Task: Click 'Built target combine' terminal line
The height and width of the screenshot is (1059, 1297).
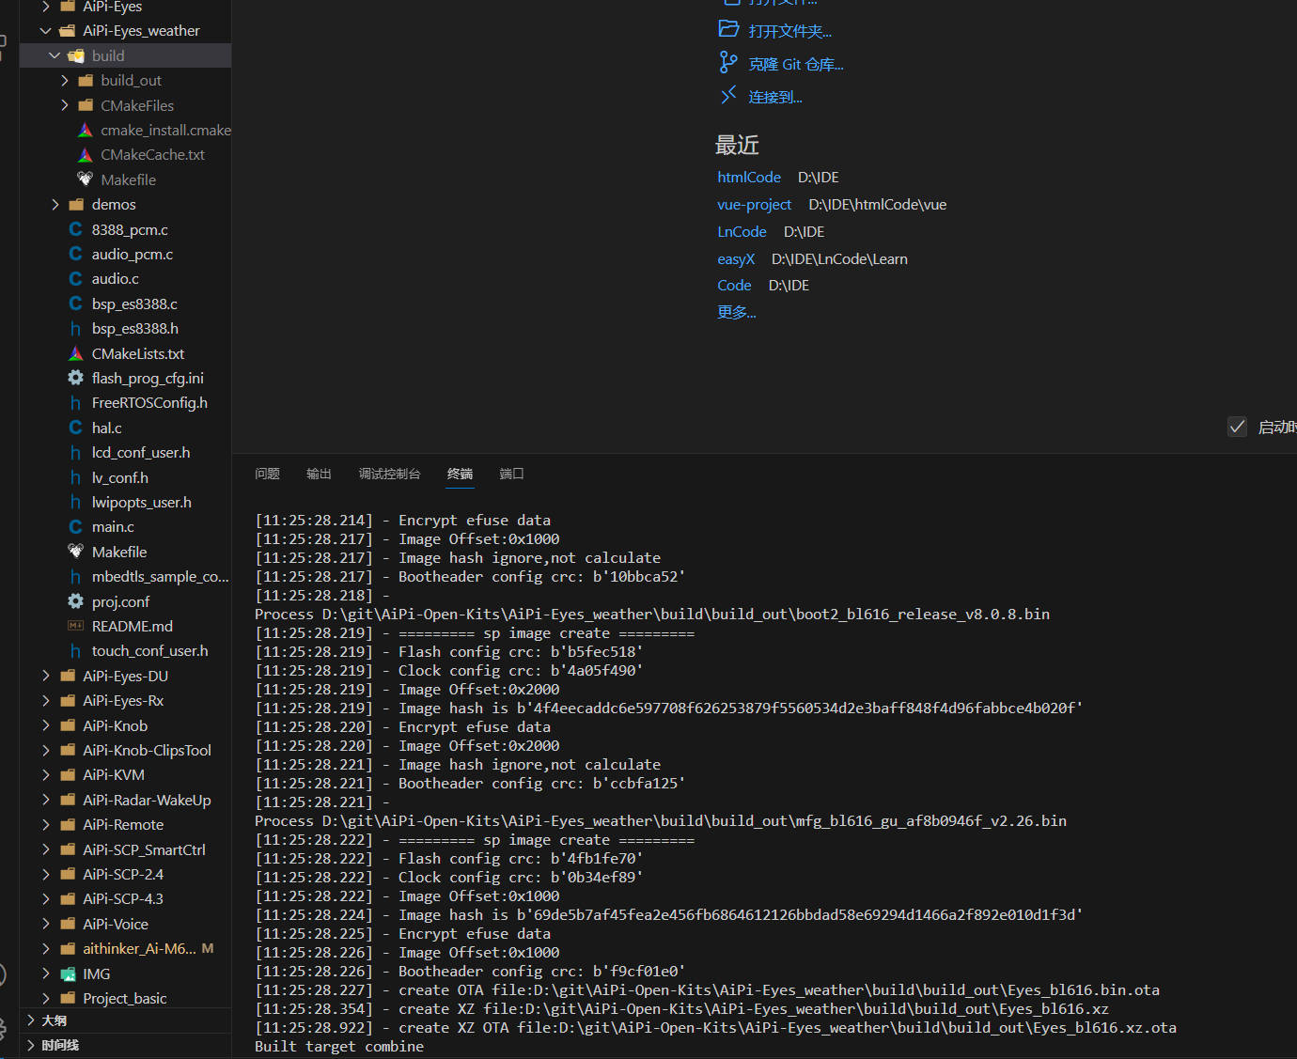Action: pyautogui.click(x=339, y=1047)
